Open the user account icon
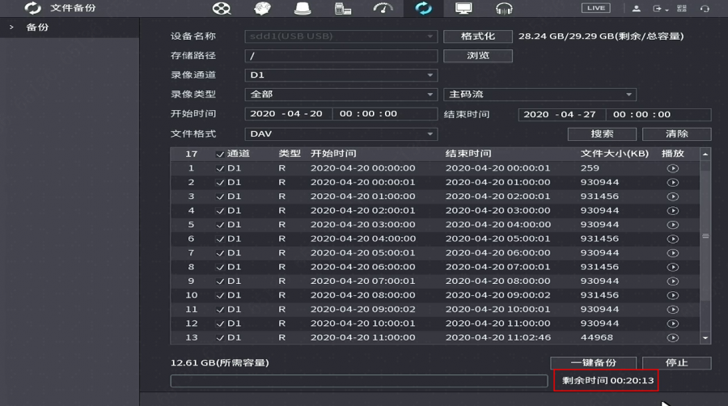The width and height of the screenshot is (728, 406). (636, 8)
